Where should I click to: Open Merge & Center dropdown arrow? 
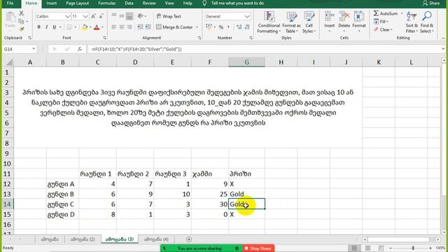[197, 27]
